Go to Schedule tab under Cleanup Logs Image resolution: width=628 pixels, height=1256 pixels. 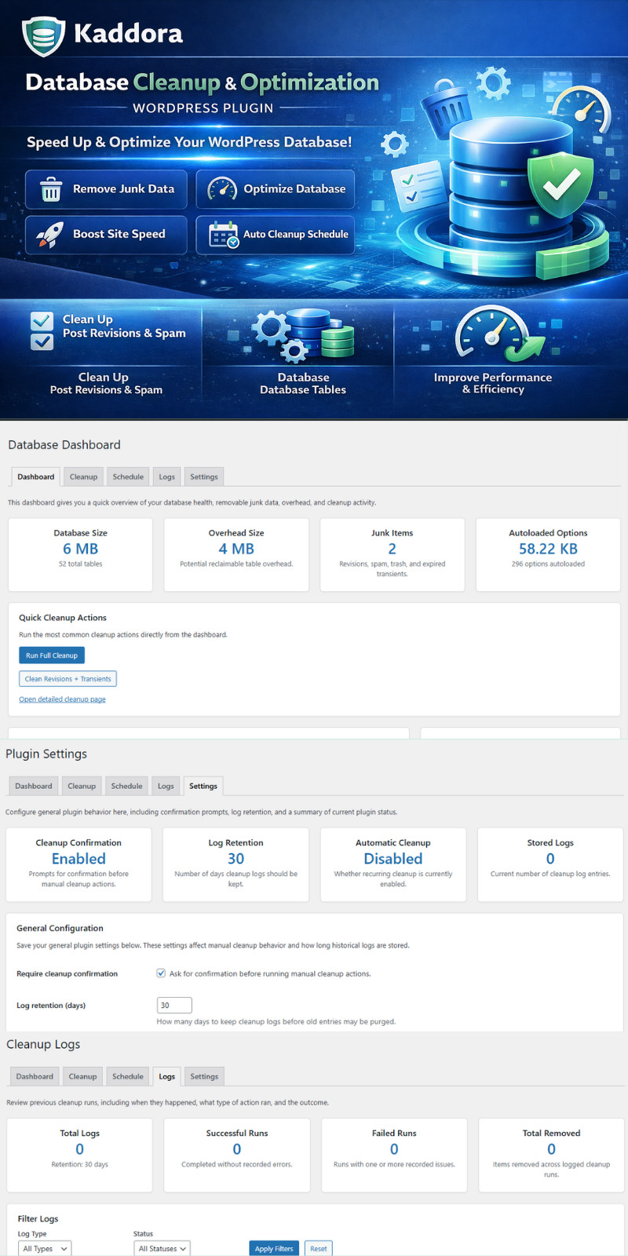(127, 1076)
